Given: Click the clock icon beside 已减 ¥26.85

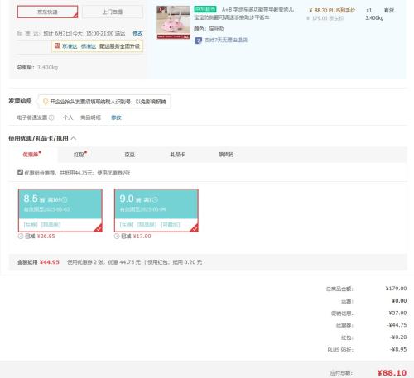Looking at the screenshot, I should [x=21, y=237].
